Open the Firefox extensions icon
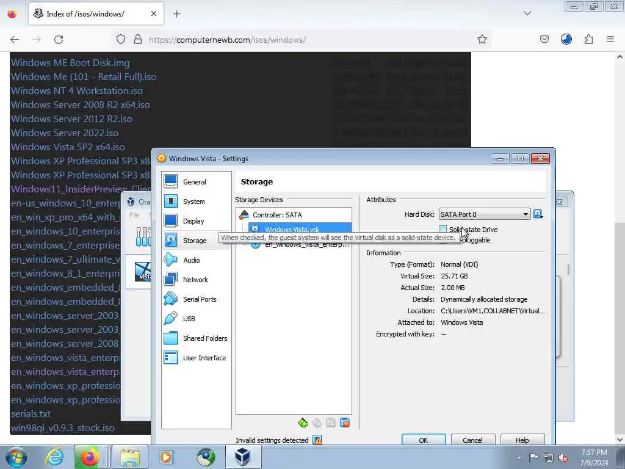 (588, 40)
